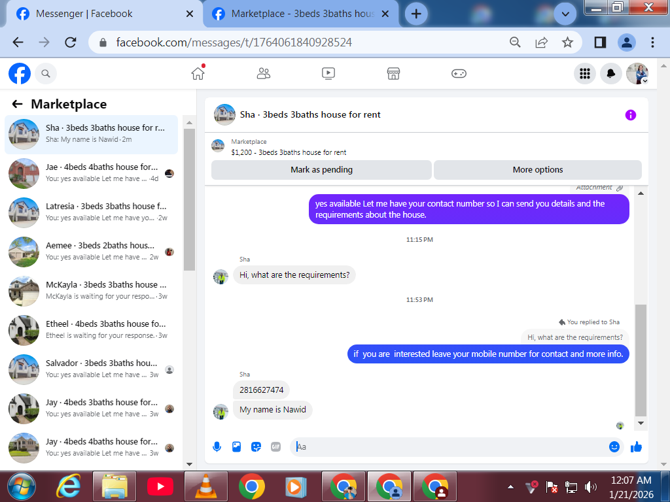Click chat messages scrollbar down arrow
Viewport: 670px width, 502px height.
click(641, 423)
